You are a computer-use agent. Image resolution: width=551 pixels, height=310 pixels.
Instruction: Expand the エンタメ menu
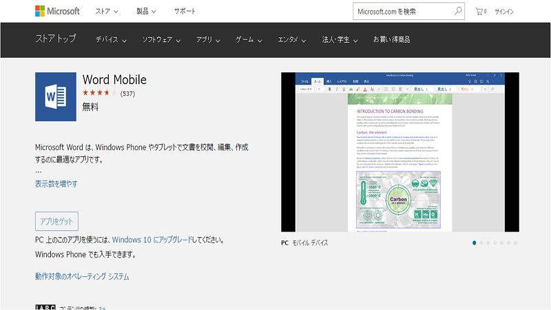pos(291,40)
